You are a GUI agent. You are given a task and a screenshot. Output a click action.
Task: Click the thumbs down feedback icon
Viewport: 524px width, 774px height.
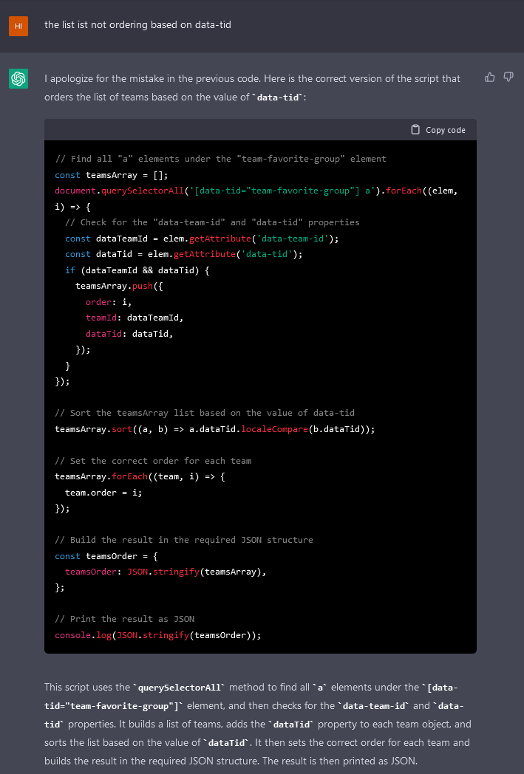[508, 77]
